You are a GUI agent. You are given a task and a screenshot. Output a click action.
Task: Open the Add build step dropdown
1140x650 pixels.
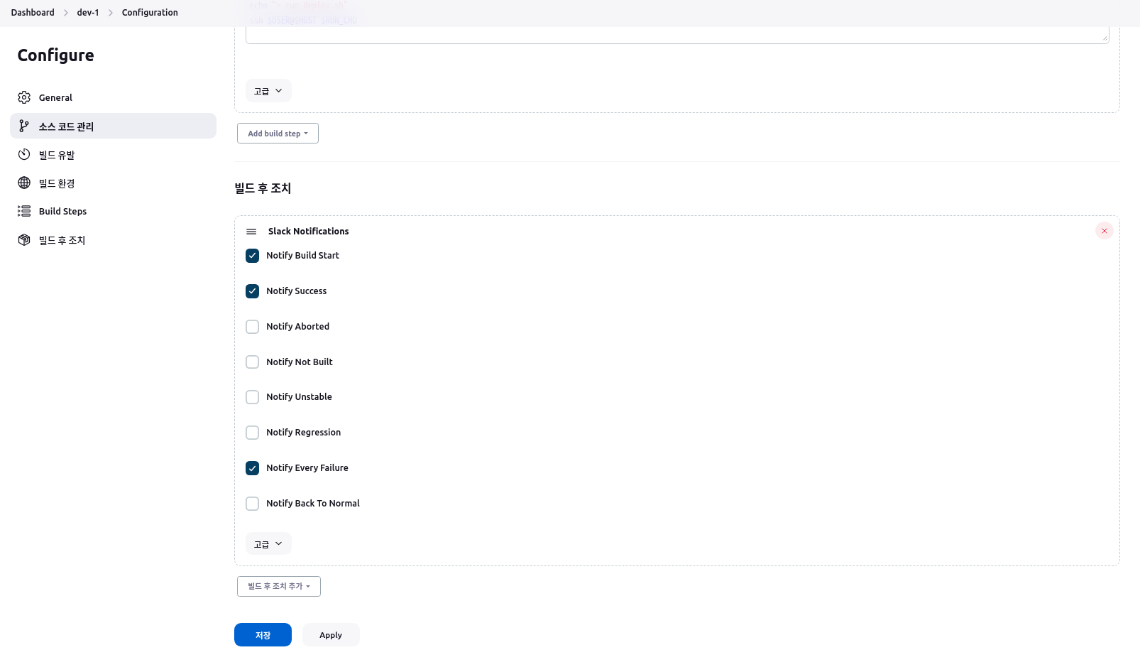tap(278, 134)
